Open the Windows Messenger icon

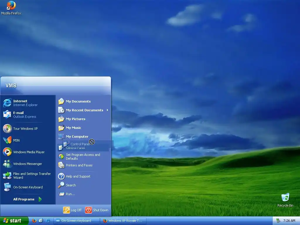(x=7, y=164)
